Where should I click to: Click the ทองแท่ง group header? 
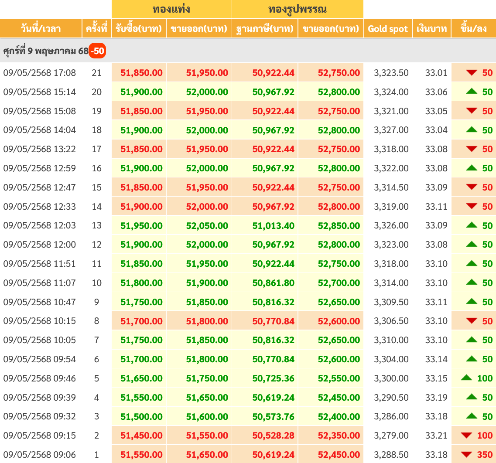(x=171, y=9)
